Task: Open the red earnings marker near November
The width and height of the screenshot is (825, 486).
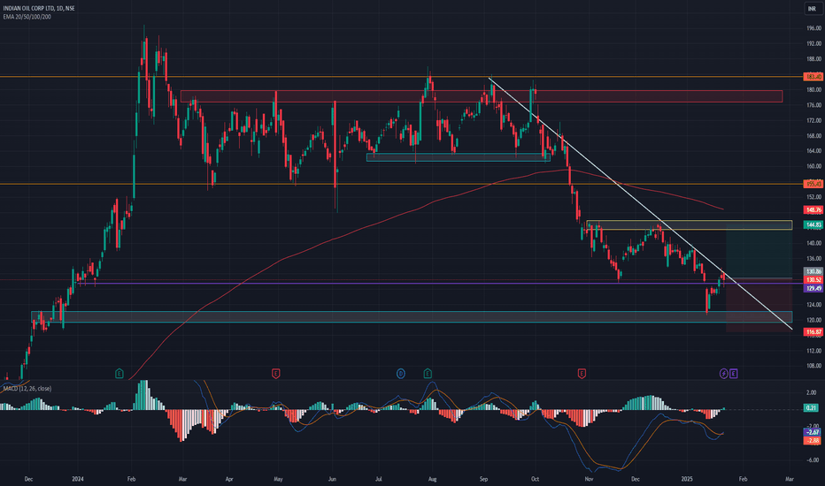Action: click(x=582, y=374)
